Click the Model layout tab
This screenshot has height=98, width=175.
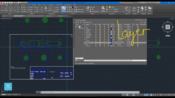tap(4, 94)
